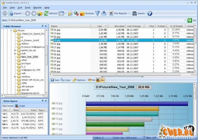Click the Export toolbar icon

pos(11,13)
